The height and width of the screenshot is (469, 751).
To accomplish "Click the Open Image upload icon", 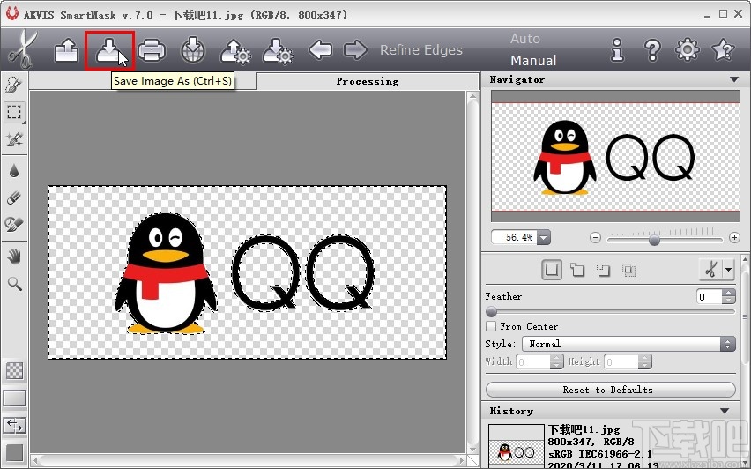I will point(67,50).
